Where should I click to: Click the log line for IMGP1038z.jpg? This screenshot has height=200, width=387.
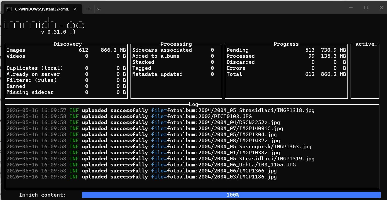[143, 152]
